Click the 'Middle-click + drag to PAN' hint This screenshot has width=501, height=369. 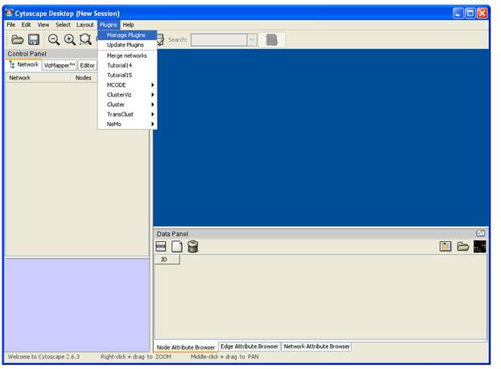(x=224, y=357)
